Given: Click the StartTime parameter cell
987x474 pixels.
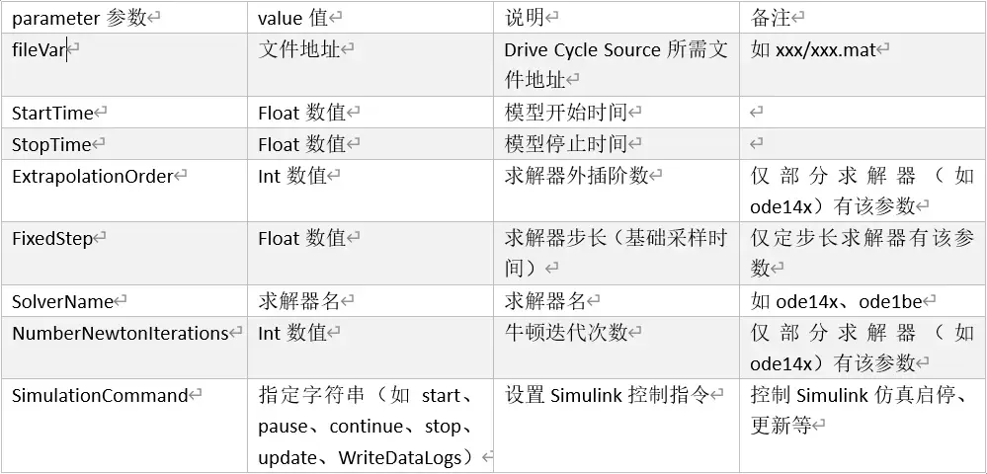Looking at the screenshot, I should point(124,113).
